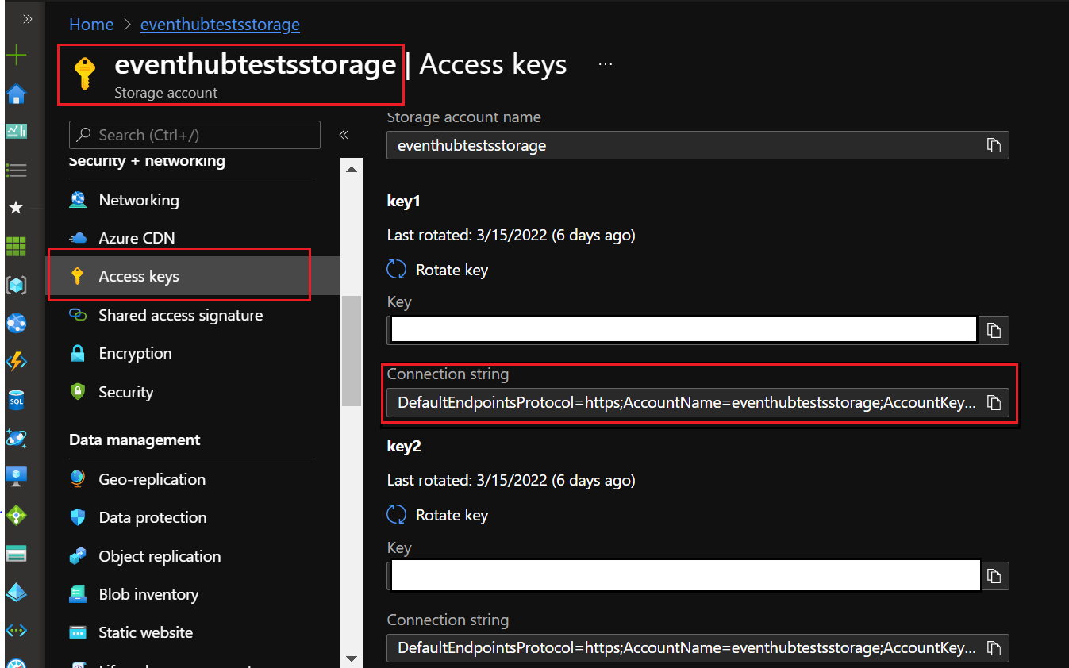Rotate key for key1

tap(438, 270)
